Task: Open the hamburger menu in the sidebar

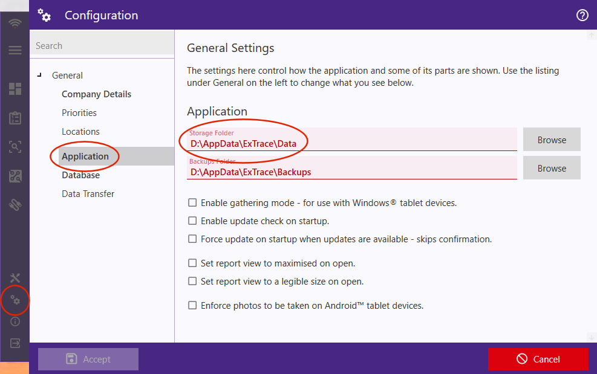Action: click(15, 51)
